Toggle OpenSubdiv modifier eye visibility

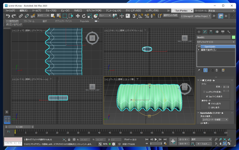pos(199,47)
